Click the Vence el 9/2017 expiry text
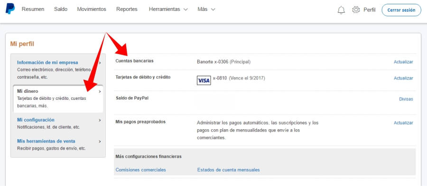 pos(247,78)
